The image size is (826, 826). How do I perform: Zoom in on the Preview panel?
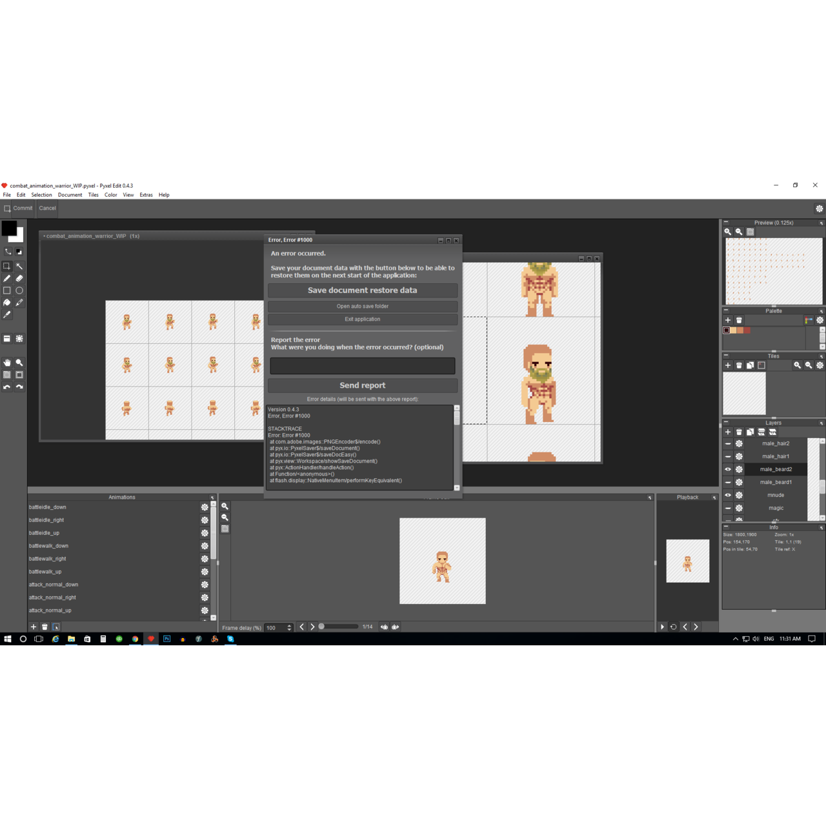[x=728, y=232]
